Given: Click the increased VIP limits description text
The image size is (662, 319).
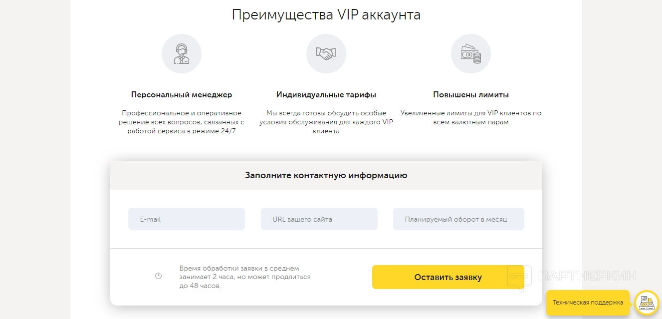Looking at the screenshot, I should 471,118.
